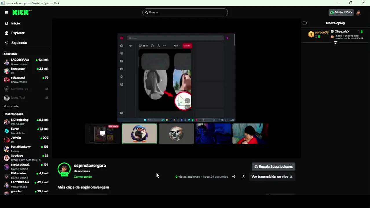
Task: Click Xbae_viaX in leaderboard
Action: point(342,31)
